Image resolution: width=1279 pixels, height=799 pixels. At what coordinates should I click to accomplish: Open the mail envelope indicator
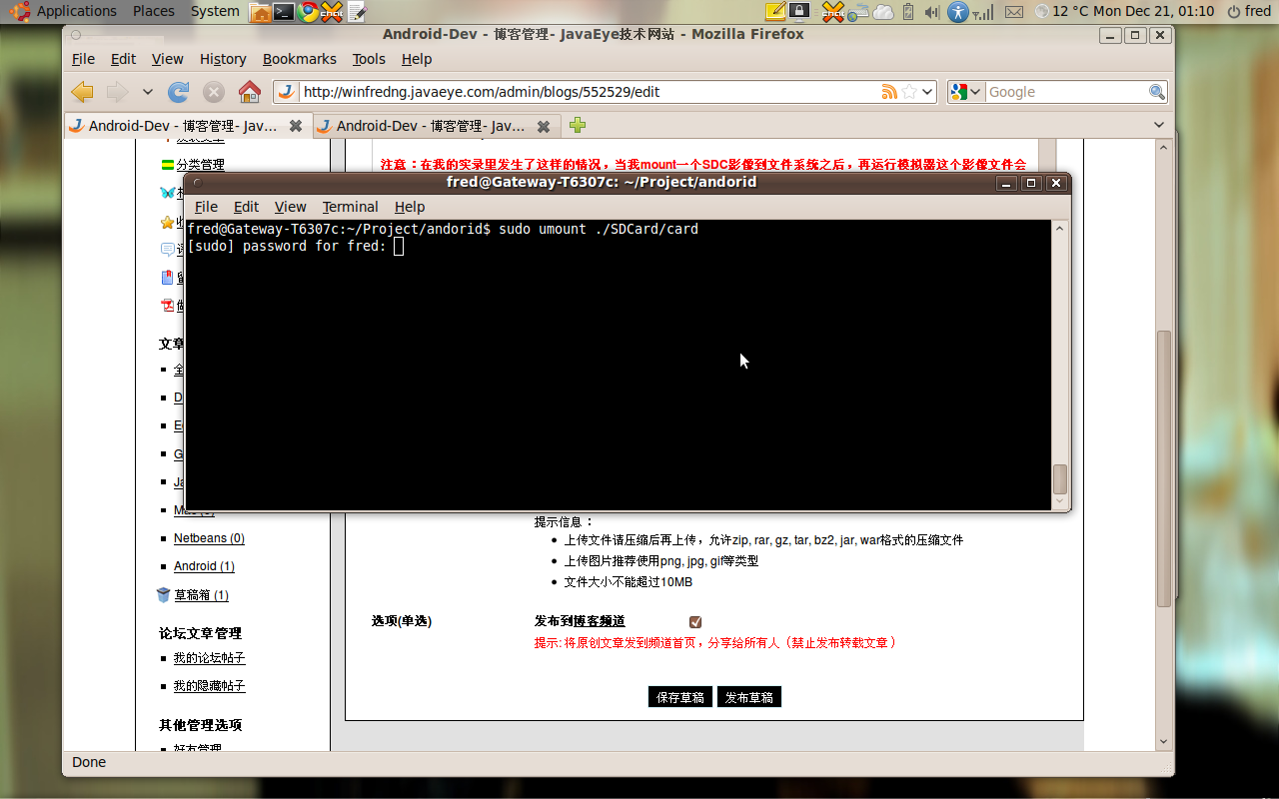click(1014, 12)
